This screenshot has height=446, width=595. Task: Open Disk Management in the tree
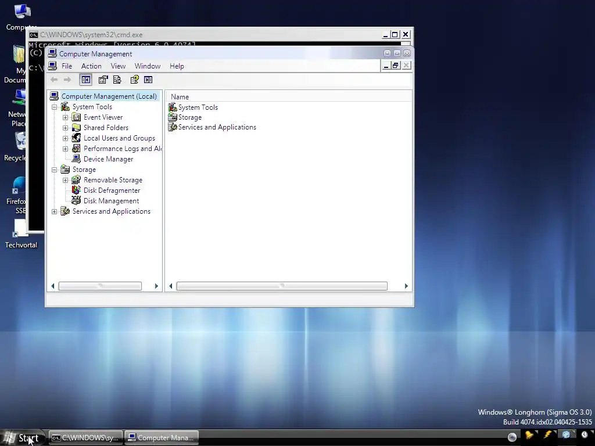tap(111, 201)
